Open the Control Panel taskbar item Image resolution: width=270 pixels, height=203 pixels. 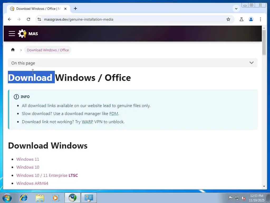coord(89,198)
